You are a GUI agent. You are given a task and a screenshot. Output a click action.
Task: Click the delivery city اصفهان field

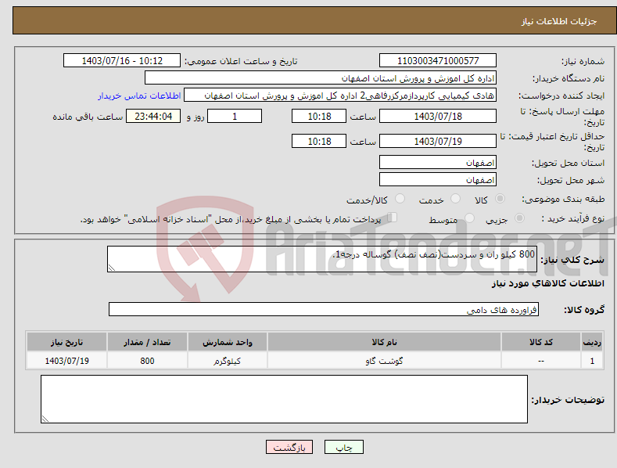438,180
